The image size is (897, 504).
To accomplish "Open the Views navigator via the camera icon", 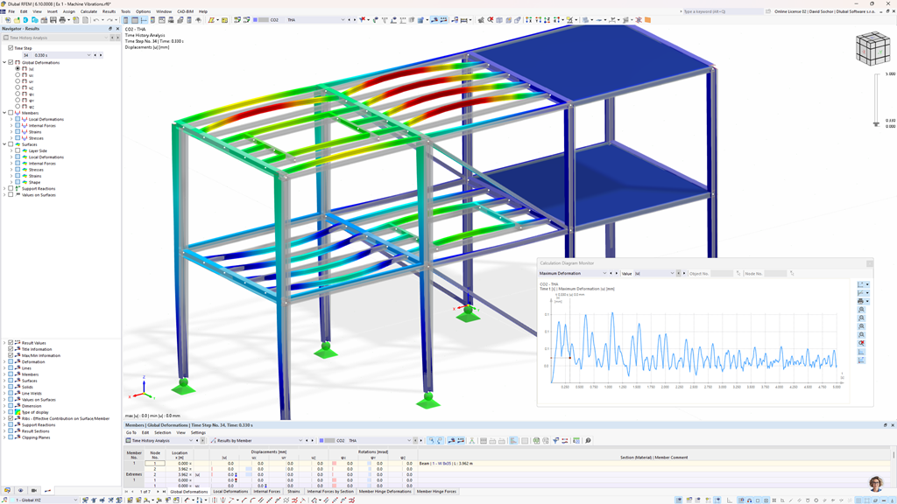I will click(34, 490).
